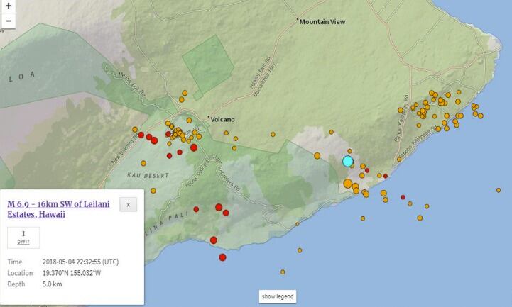Click the Volcano town label

pos(222,119)
